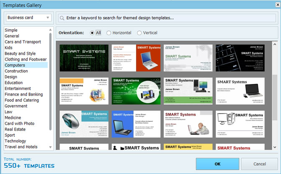Click template gallery scroll-up arrow

pyautogui.click(x=275, y=44)
